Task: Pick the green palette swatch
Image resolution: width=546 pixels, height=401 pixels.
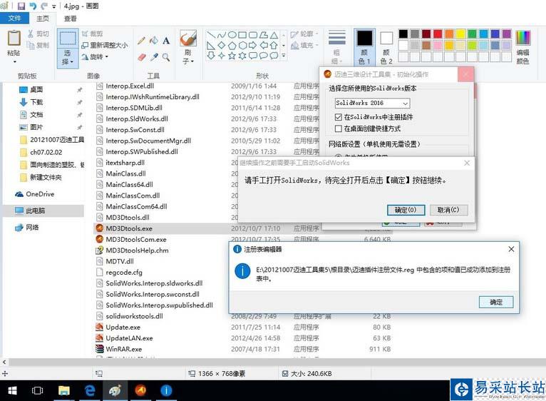Action: (472, 34)
